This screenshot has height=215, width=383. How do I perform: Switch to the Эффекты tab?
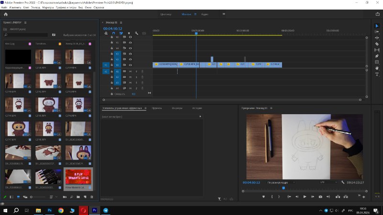pos(157,108)
